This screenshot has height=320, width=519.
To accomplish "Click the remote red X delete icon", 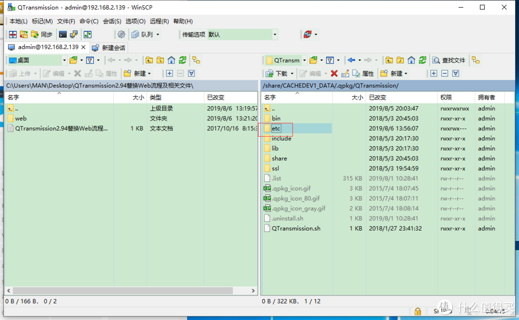I will click(334, 74).
